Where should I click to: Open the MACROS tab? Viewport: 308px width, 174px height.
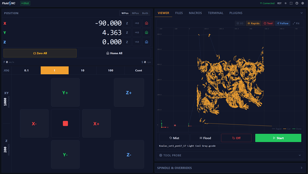195,13
